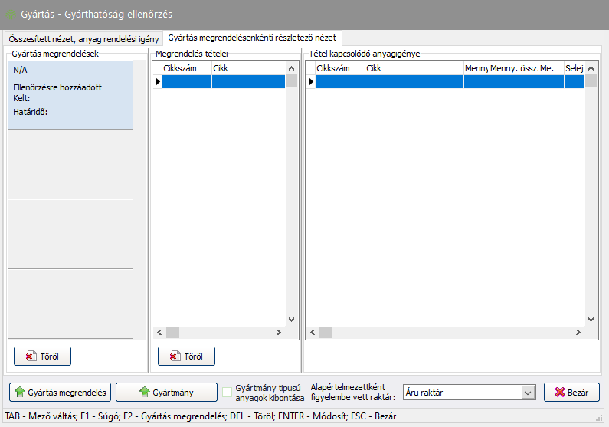This screenshot has height=427, width=609.
Task: Click the Töröl button under Megrendelés tételei
Action: click(186, 356)
